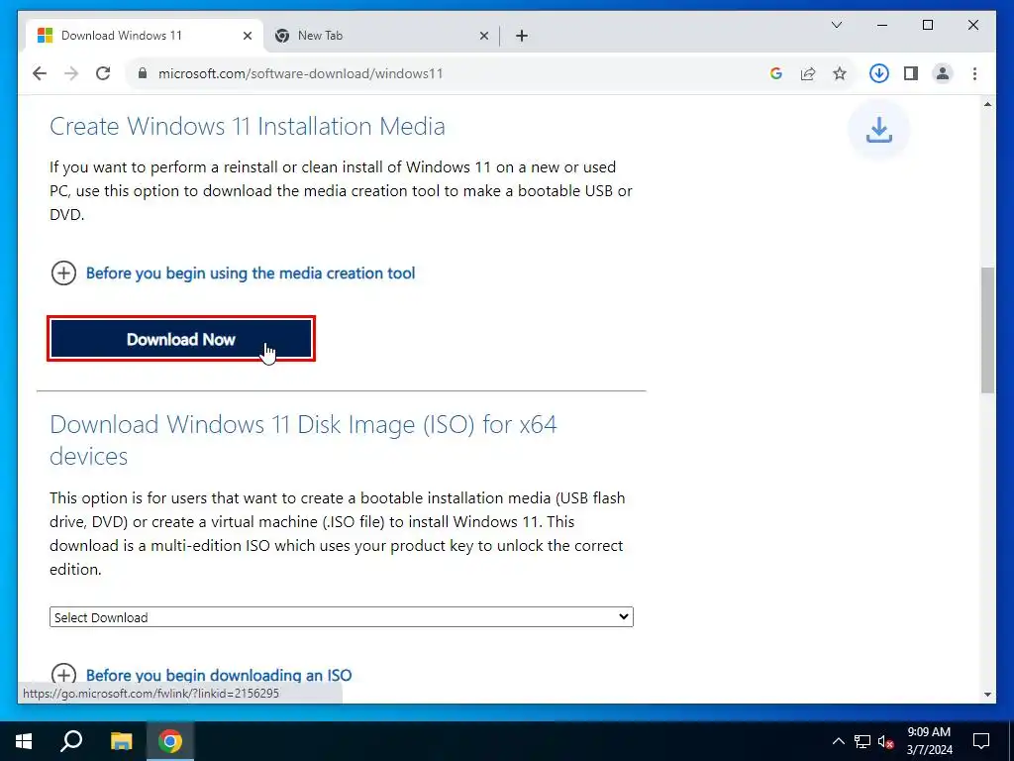Switch to the Download Windows 11 tab

144,36
